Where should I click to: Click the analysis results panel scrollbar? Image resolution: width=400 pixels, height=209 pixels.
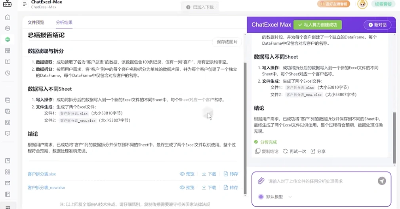[245, 129]
